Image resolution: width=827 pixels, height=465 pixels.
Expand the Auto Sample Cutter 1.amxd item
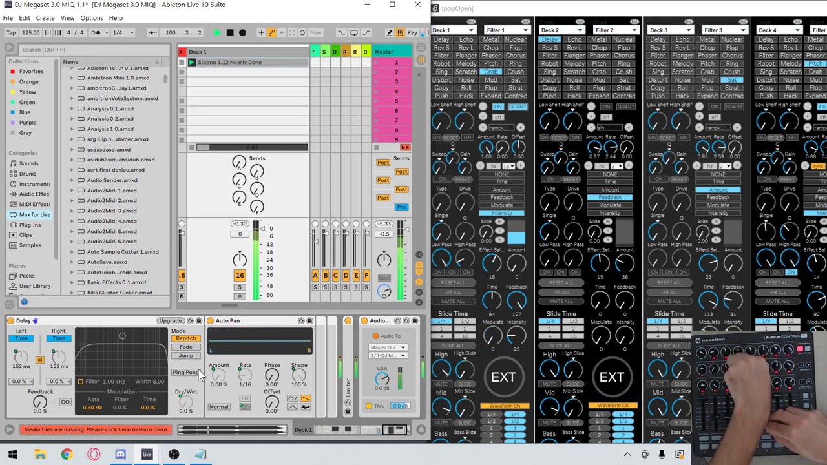point(72,252)
